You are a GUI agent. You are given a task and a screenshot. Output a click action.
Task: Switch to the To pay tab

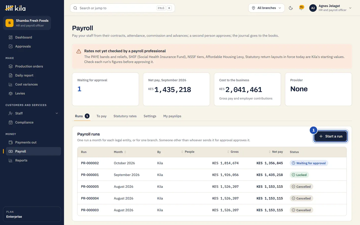pos(101,116)
